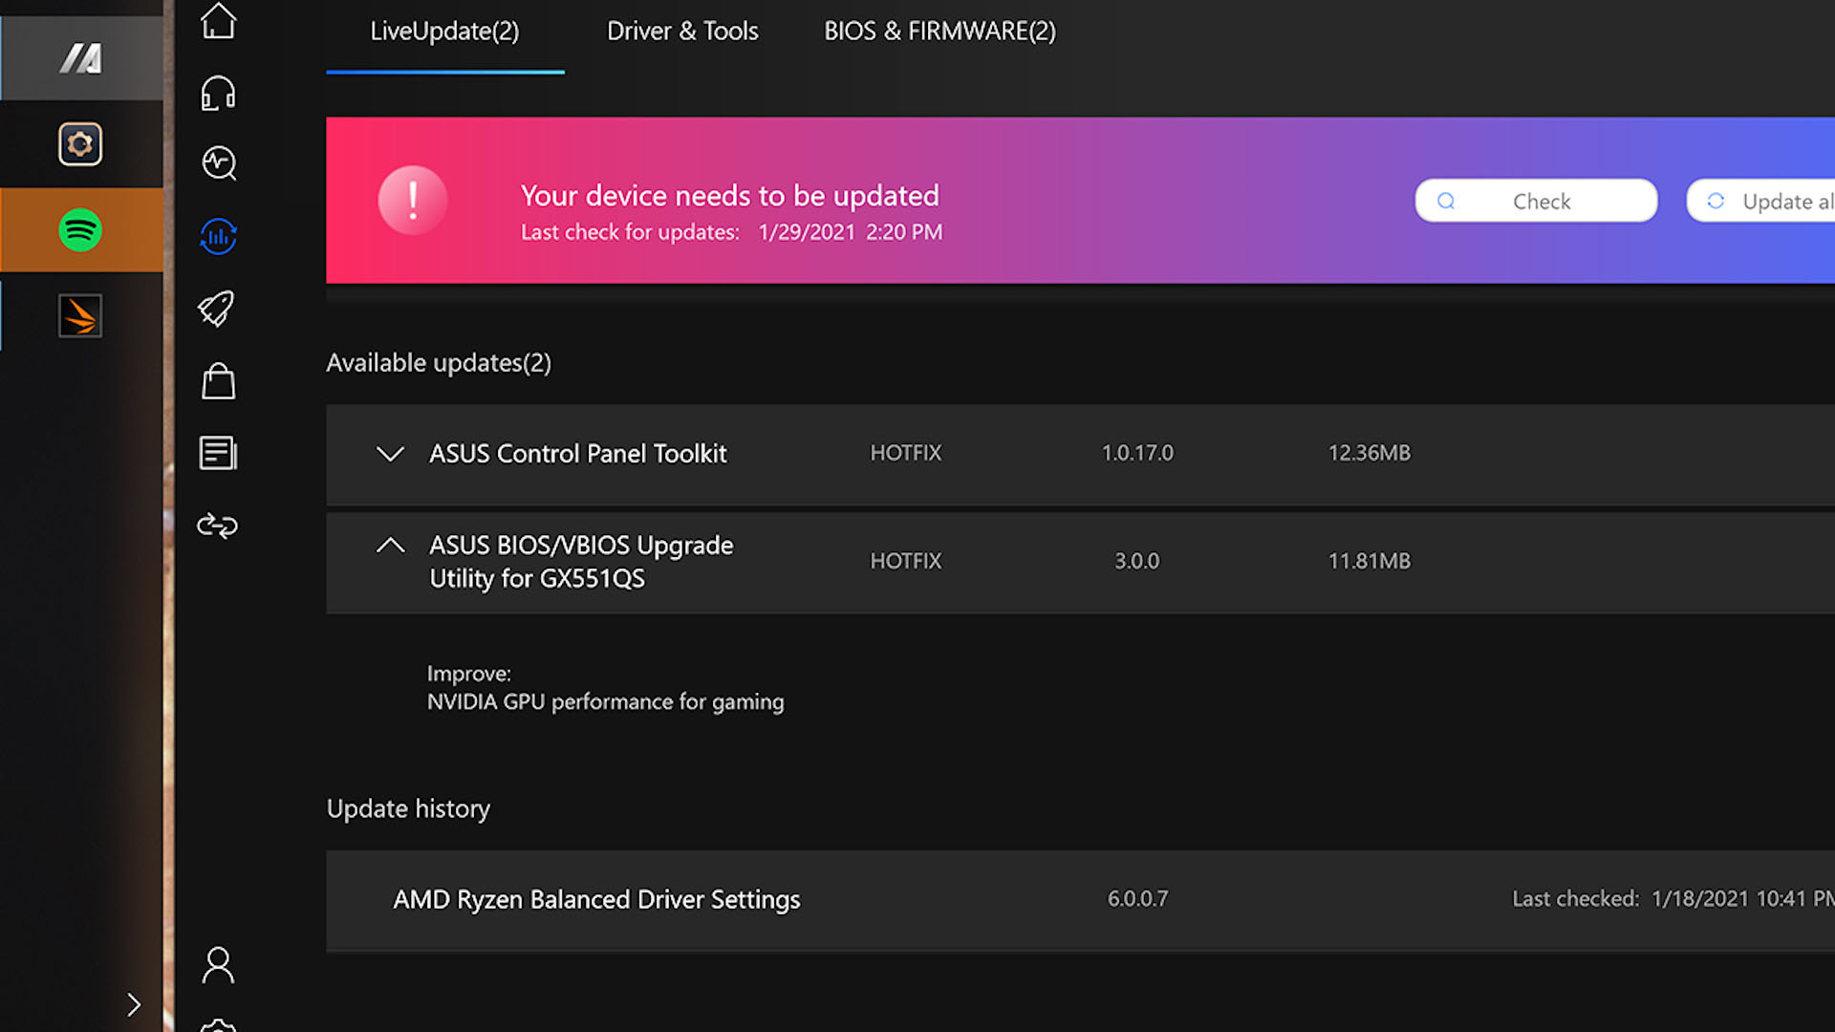
Task: Click version 3.0.0 value
Action: point(1137,561)
